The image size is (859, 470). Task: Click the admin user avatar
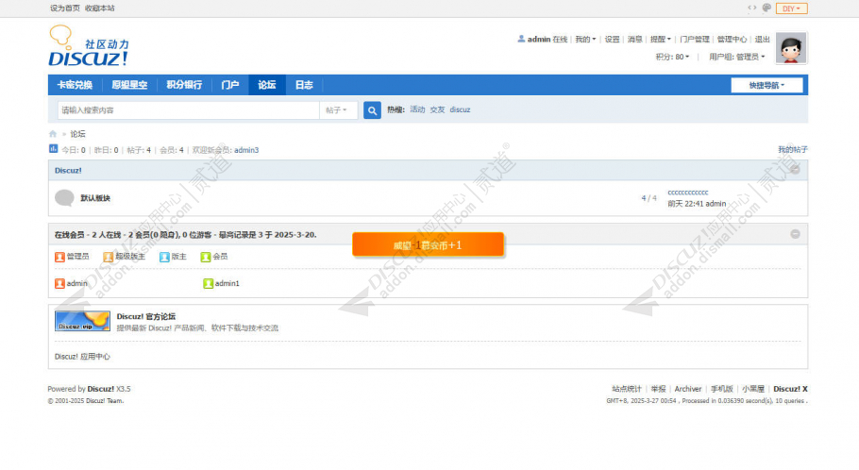(791, 48)
